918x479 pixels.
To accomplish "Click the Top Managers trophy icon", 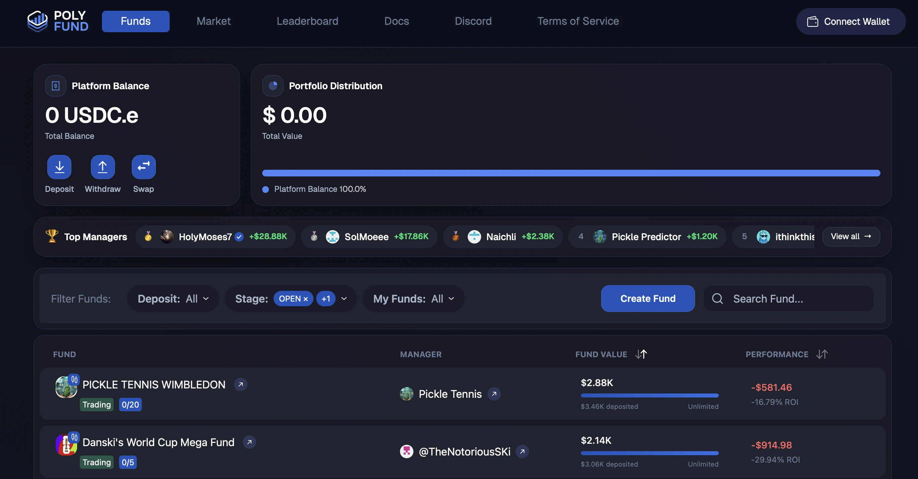I will pos(52,236).
